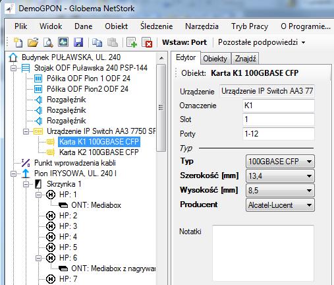Screen dimensions: 334x285
Task: Click the house icon for Budynek PUŁAWSKA
Action: coord(13,57)
